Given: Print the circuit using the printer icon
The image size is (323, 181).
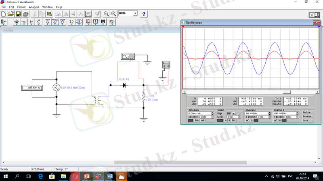Looking at the screenshot, I should (26, 14).
